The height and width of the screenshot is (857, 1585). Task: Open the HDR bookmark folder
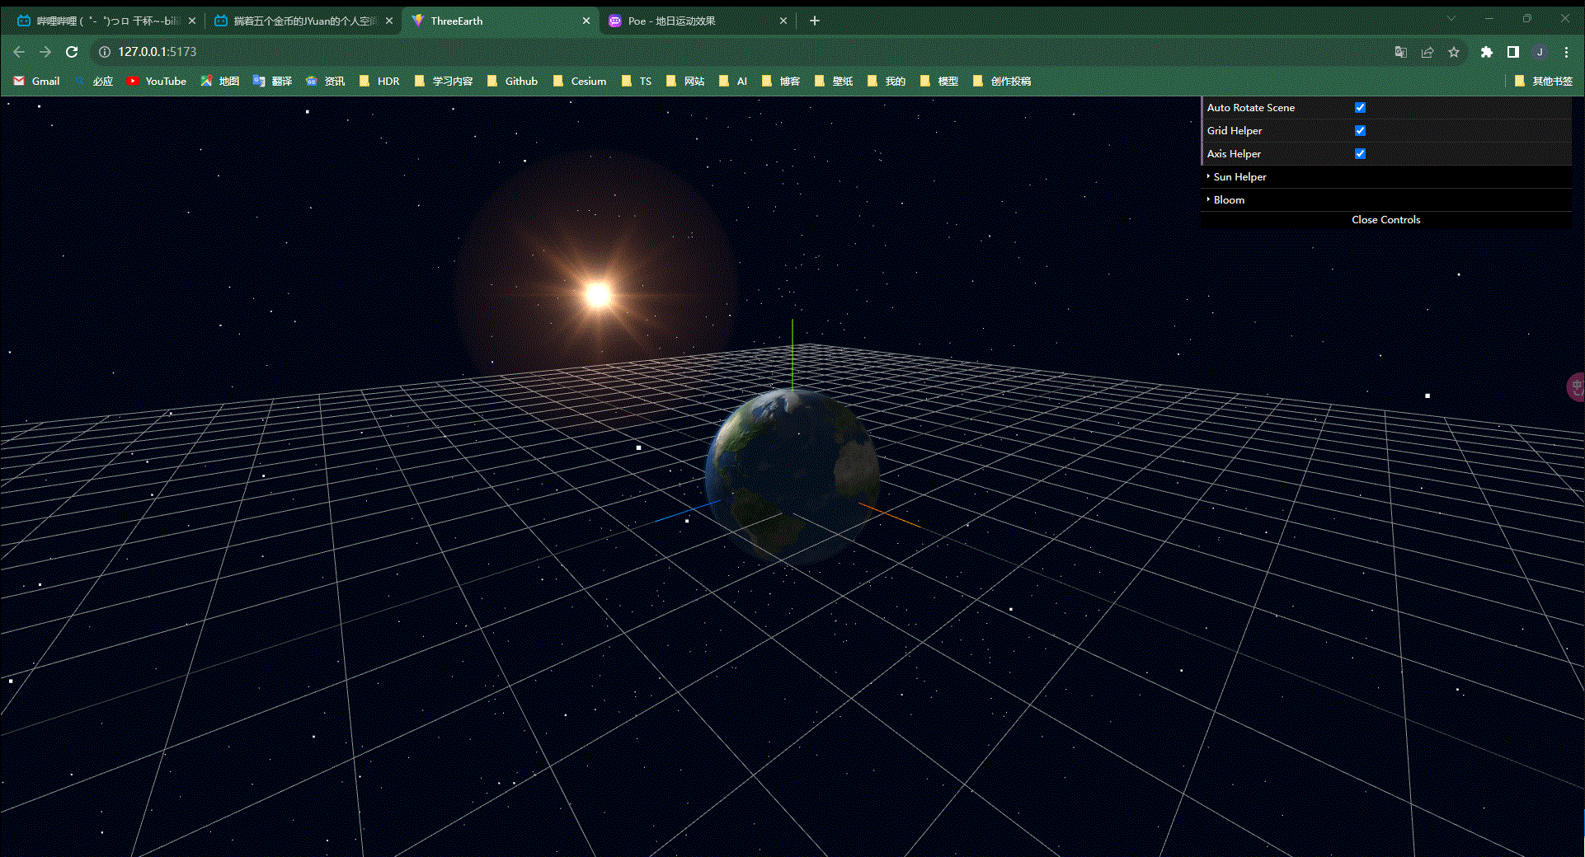379,81
